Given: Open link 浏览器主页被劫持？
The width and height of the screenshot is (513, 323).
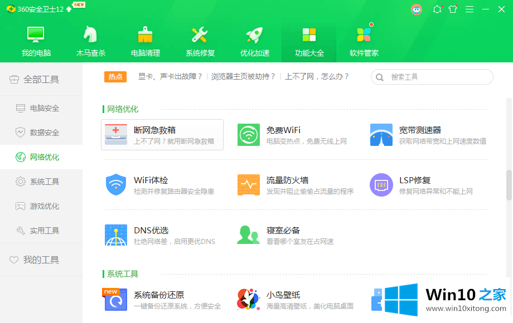Looking at the screenshot, I should pyautogui.click(x=244, y=77).
